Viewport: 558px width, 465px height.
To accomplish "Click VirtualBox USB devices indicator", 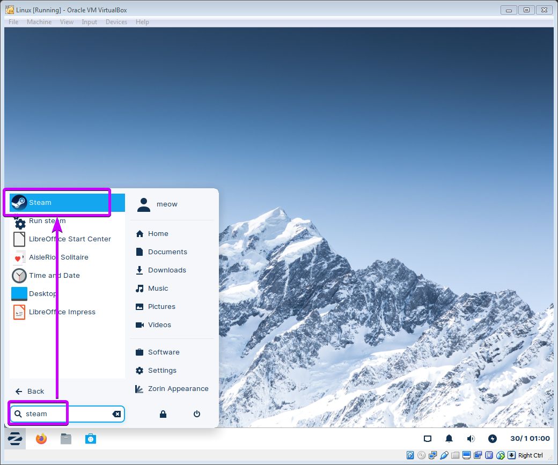I will coord(444,455).
